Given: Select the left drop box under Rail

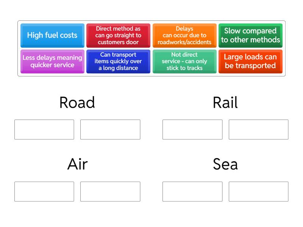Looking at the screenshot, I should (192, 129).
